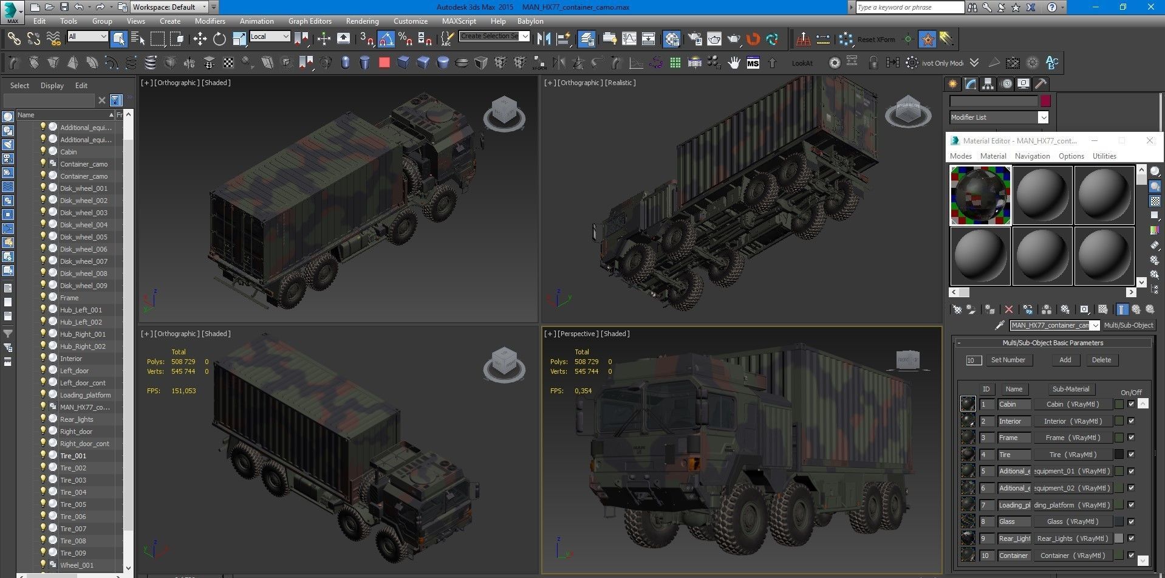1165x578 pixels.
Task: Select the Rotate transform tool
Action: (x=219, y=39)
